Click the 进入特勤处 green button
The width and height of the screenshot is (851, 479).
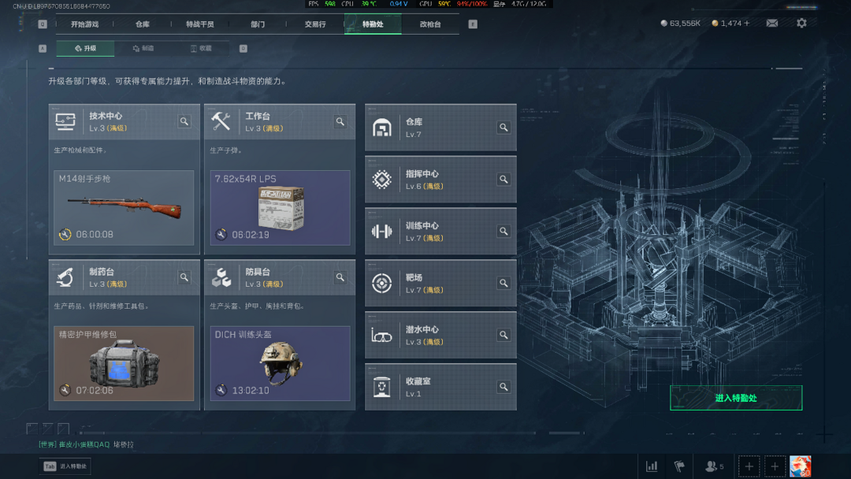coord(736,398)
